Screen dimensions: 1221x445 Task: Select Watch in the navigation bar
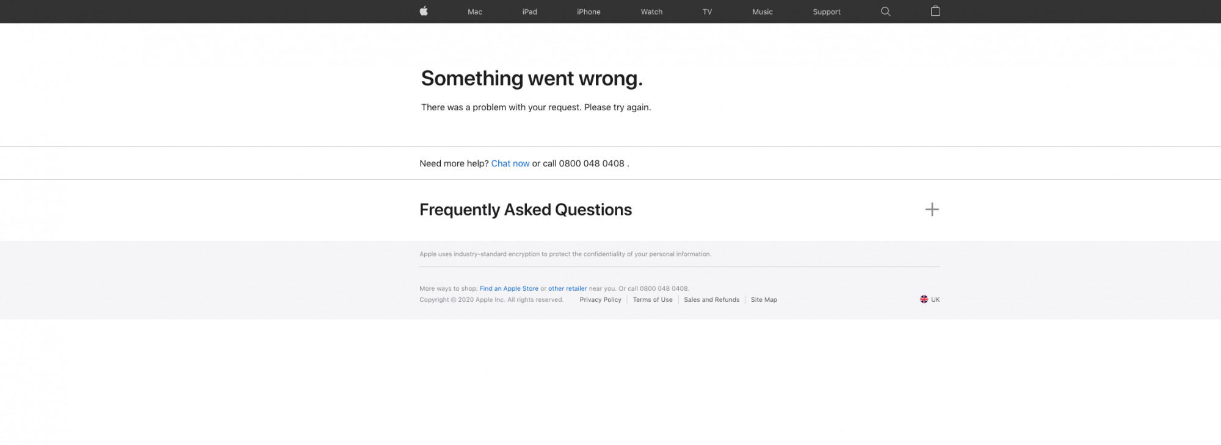[x=651, y=12]
